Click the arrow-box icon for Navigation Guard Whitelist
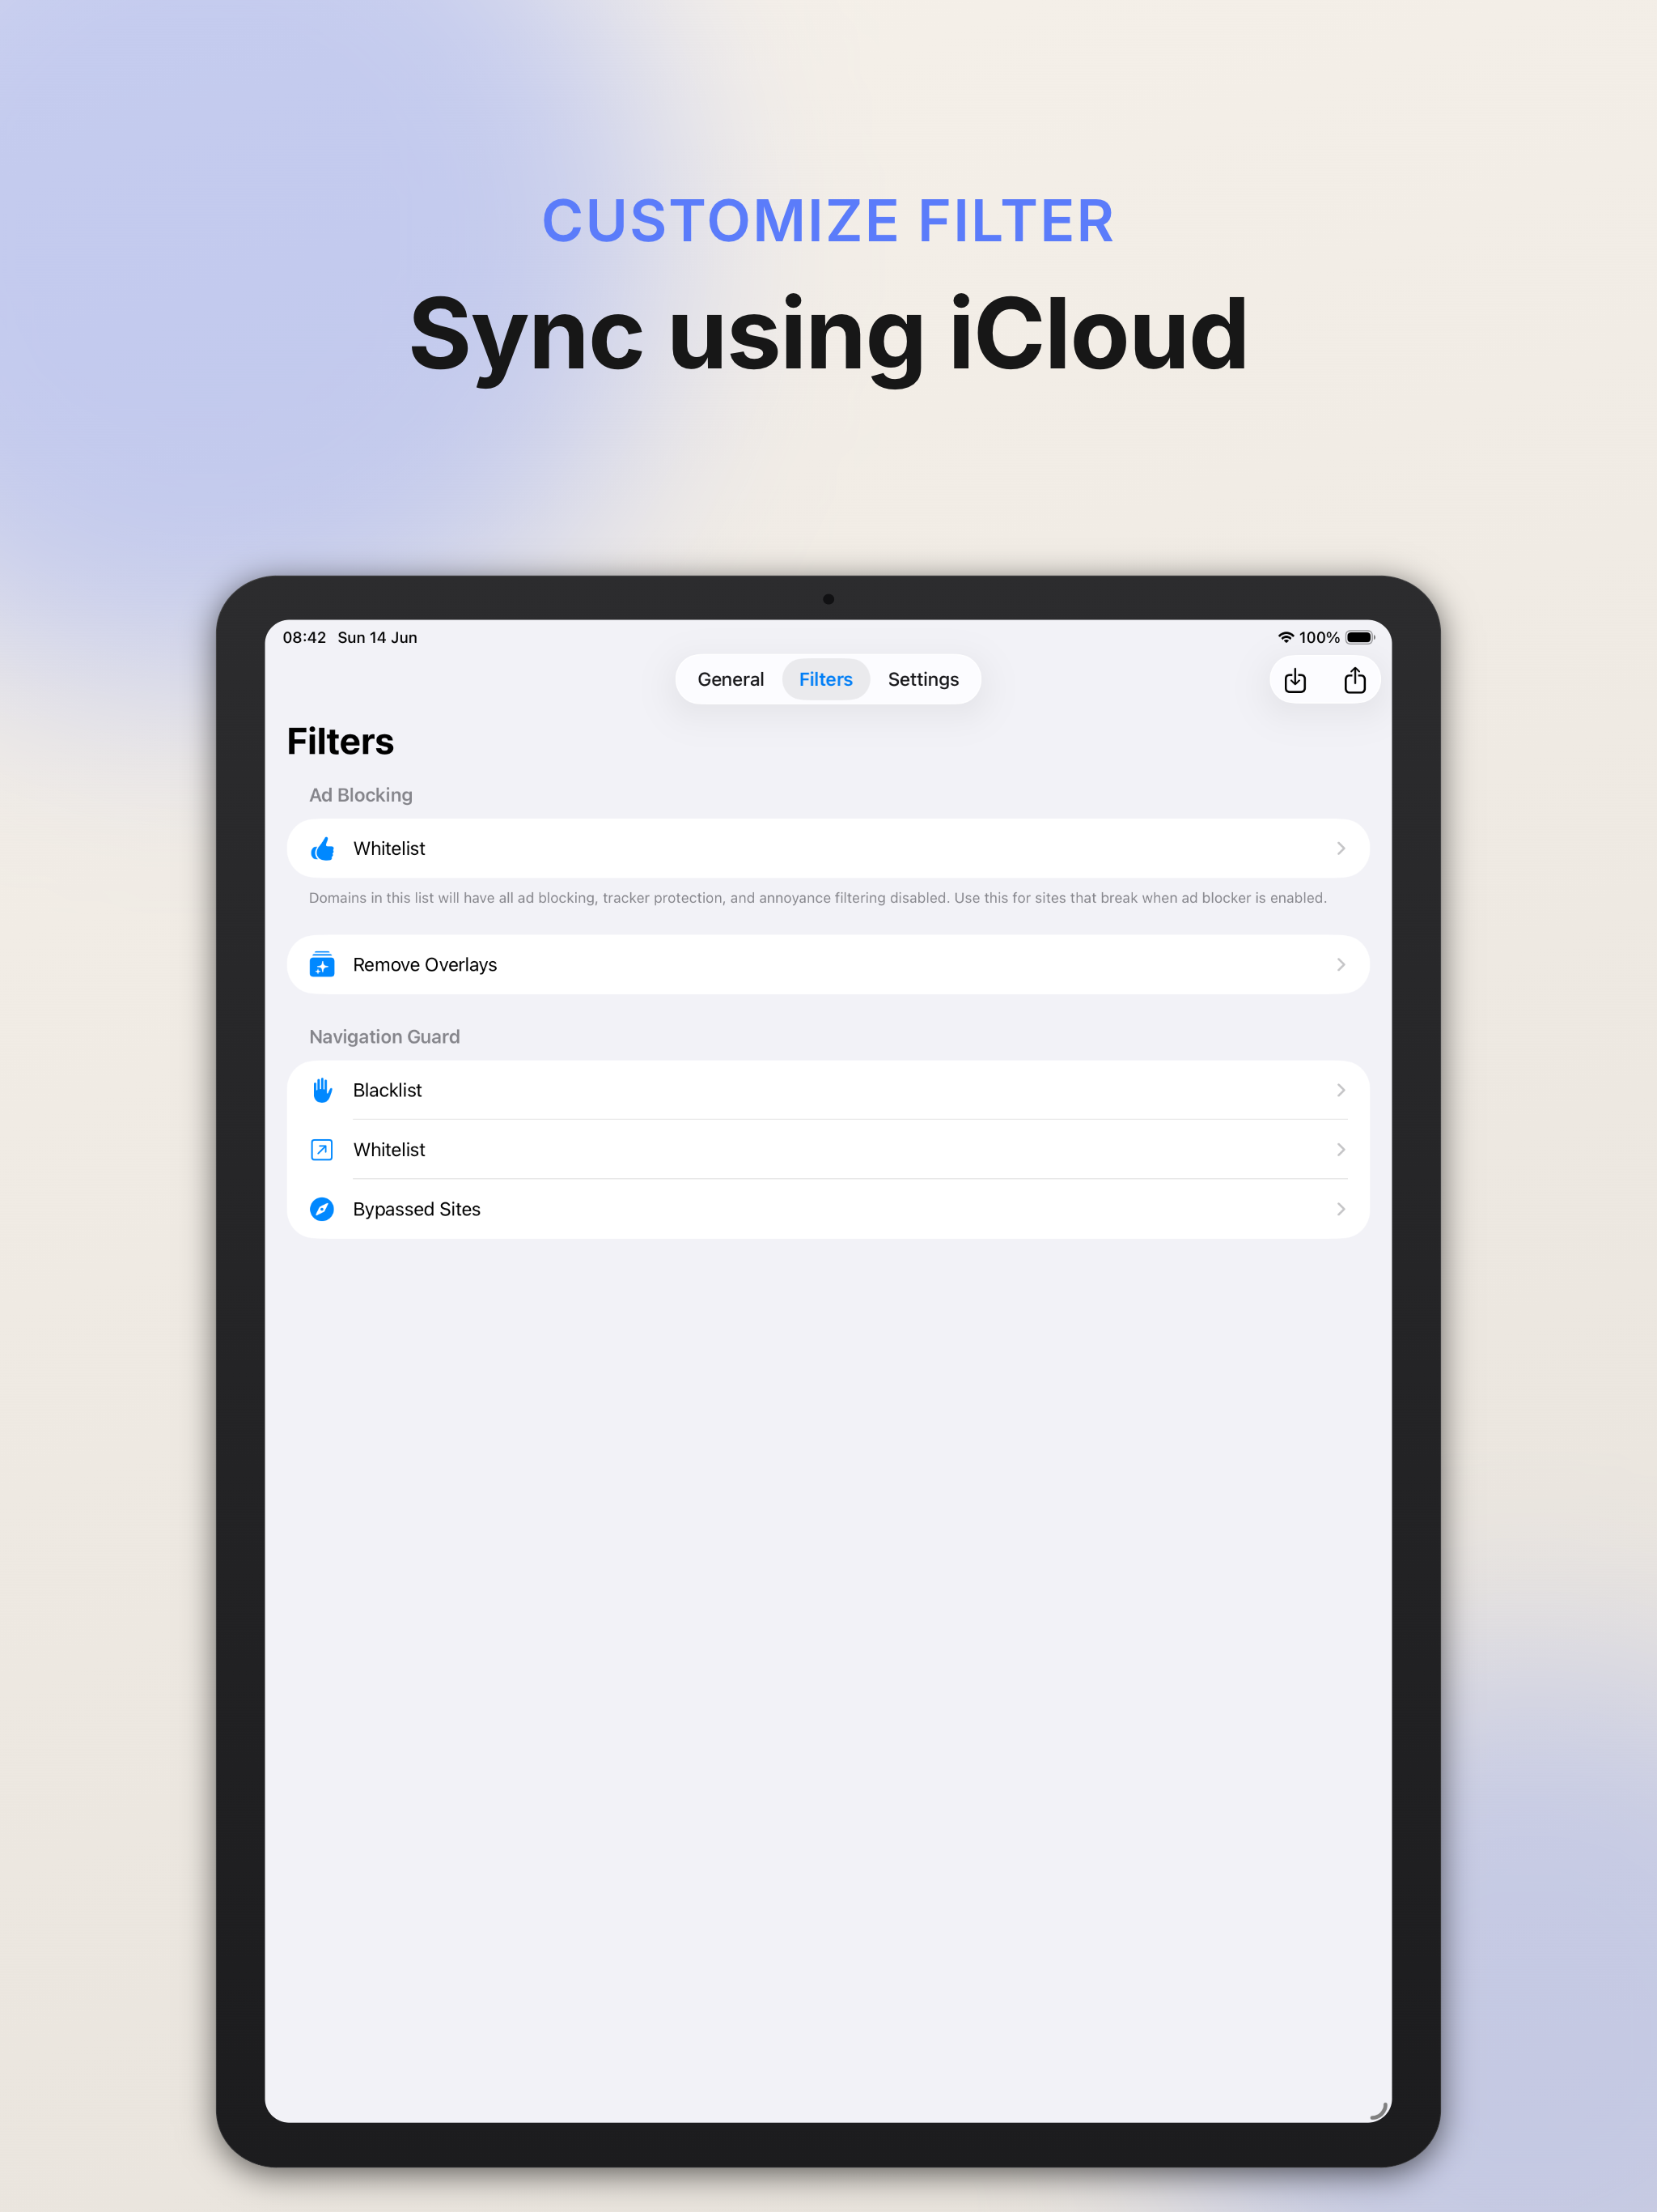Viewport: 1657px width, 2212px height. coord(322,1150)
